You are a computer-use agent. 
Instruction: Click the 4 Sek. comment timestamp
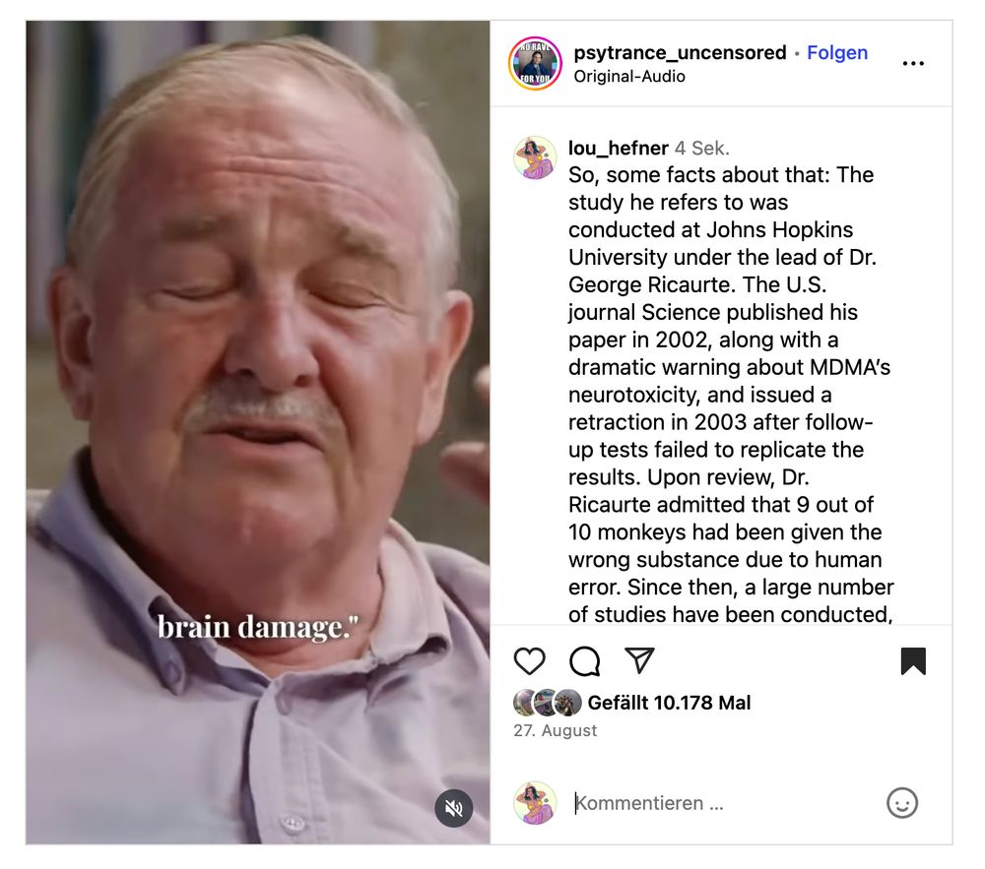701,148
